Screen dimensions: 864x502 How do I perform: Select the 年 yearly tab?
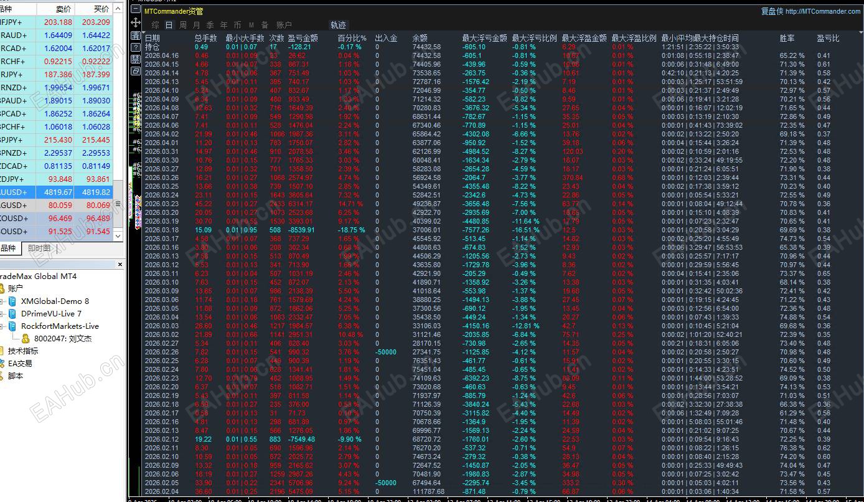223,25
